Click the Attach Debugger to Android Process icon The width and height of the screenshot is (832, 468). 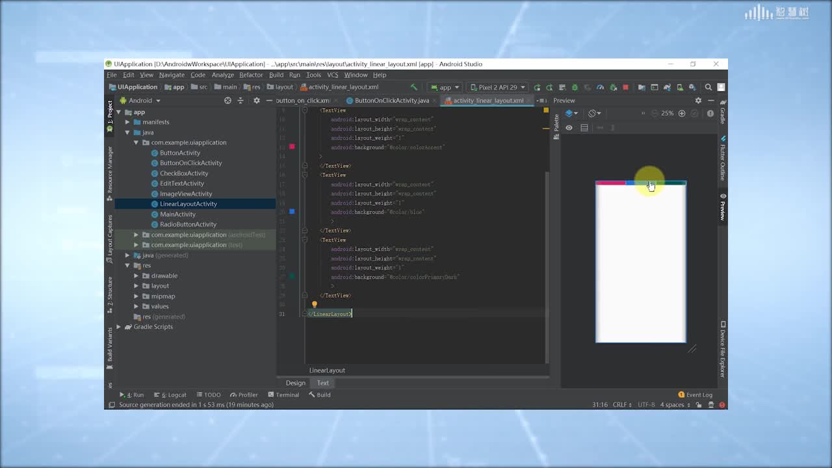613,87
